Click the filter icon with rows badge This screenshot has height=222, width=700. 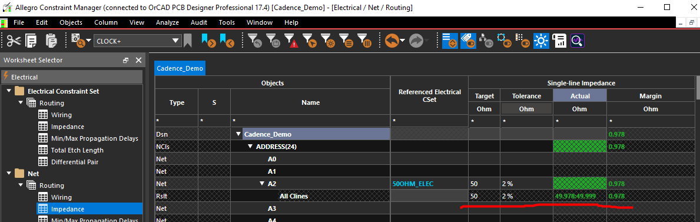(346, 41)
